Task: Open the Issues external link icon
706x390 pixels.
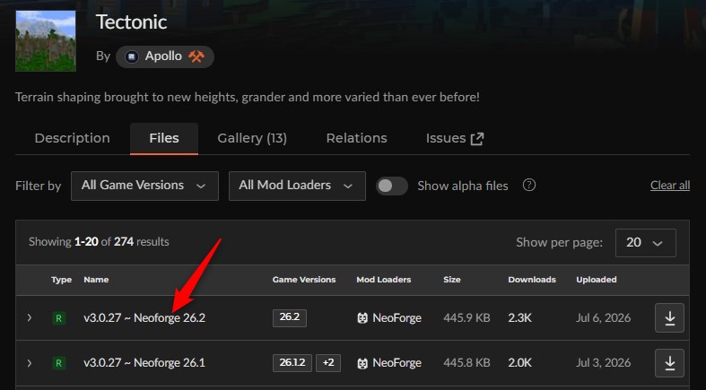Action: click(x=477, y=139)
